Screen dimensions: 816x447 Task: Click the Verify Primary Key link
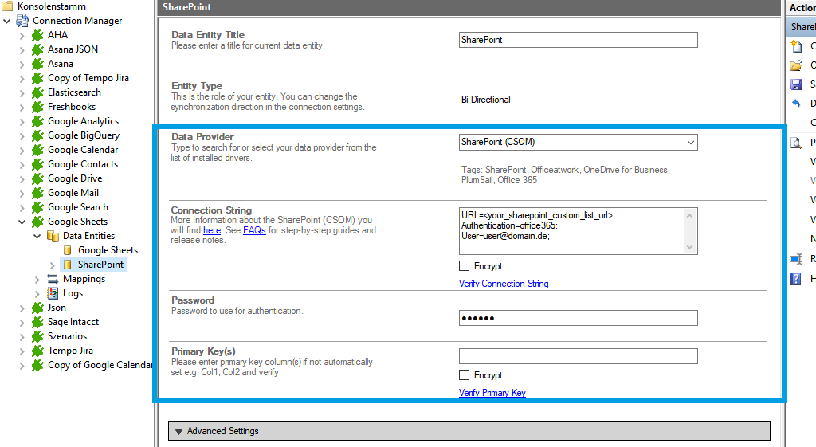tap(492, 393)
